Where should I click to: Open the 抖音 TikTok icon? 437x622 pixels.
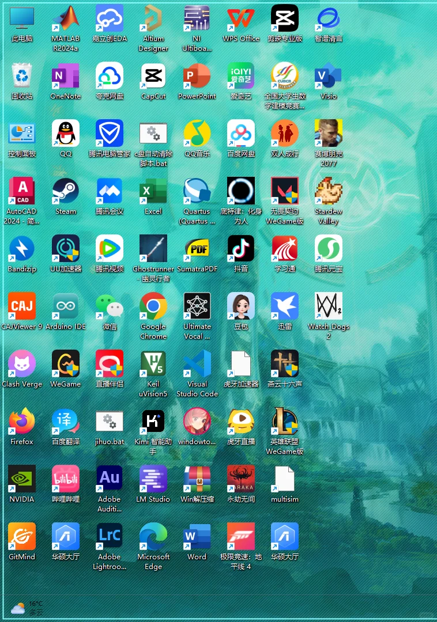241,248
